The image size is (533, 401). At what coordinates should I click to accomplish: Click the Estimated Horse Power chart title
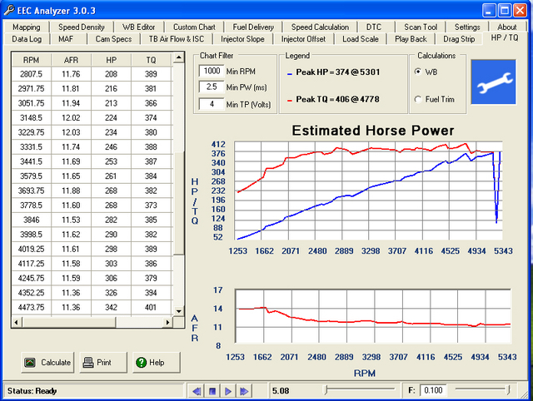373,131
